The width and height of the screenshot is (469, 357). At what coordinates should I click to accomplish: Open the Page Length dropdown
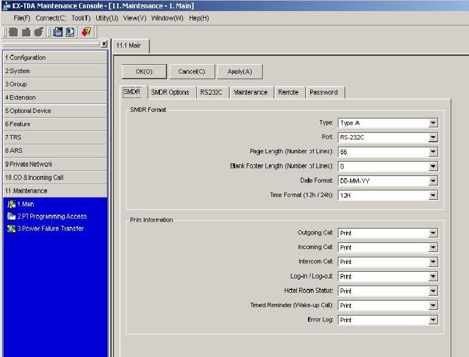[x=432, y=152]
